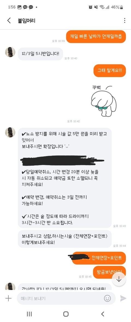Open the sender's profile picture beside 12/3일 message
This screenshot has width=131, height=322.
10,52
